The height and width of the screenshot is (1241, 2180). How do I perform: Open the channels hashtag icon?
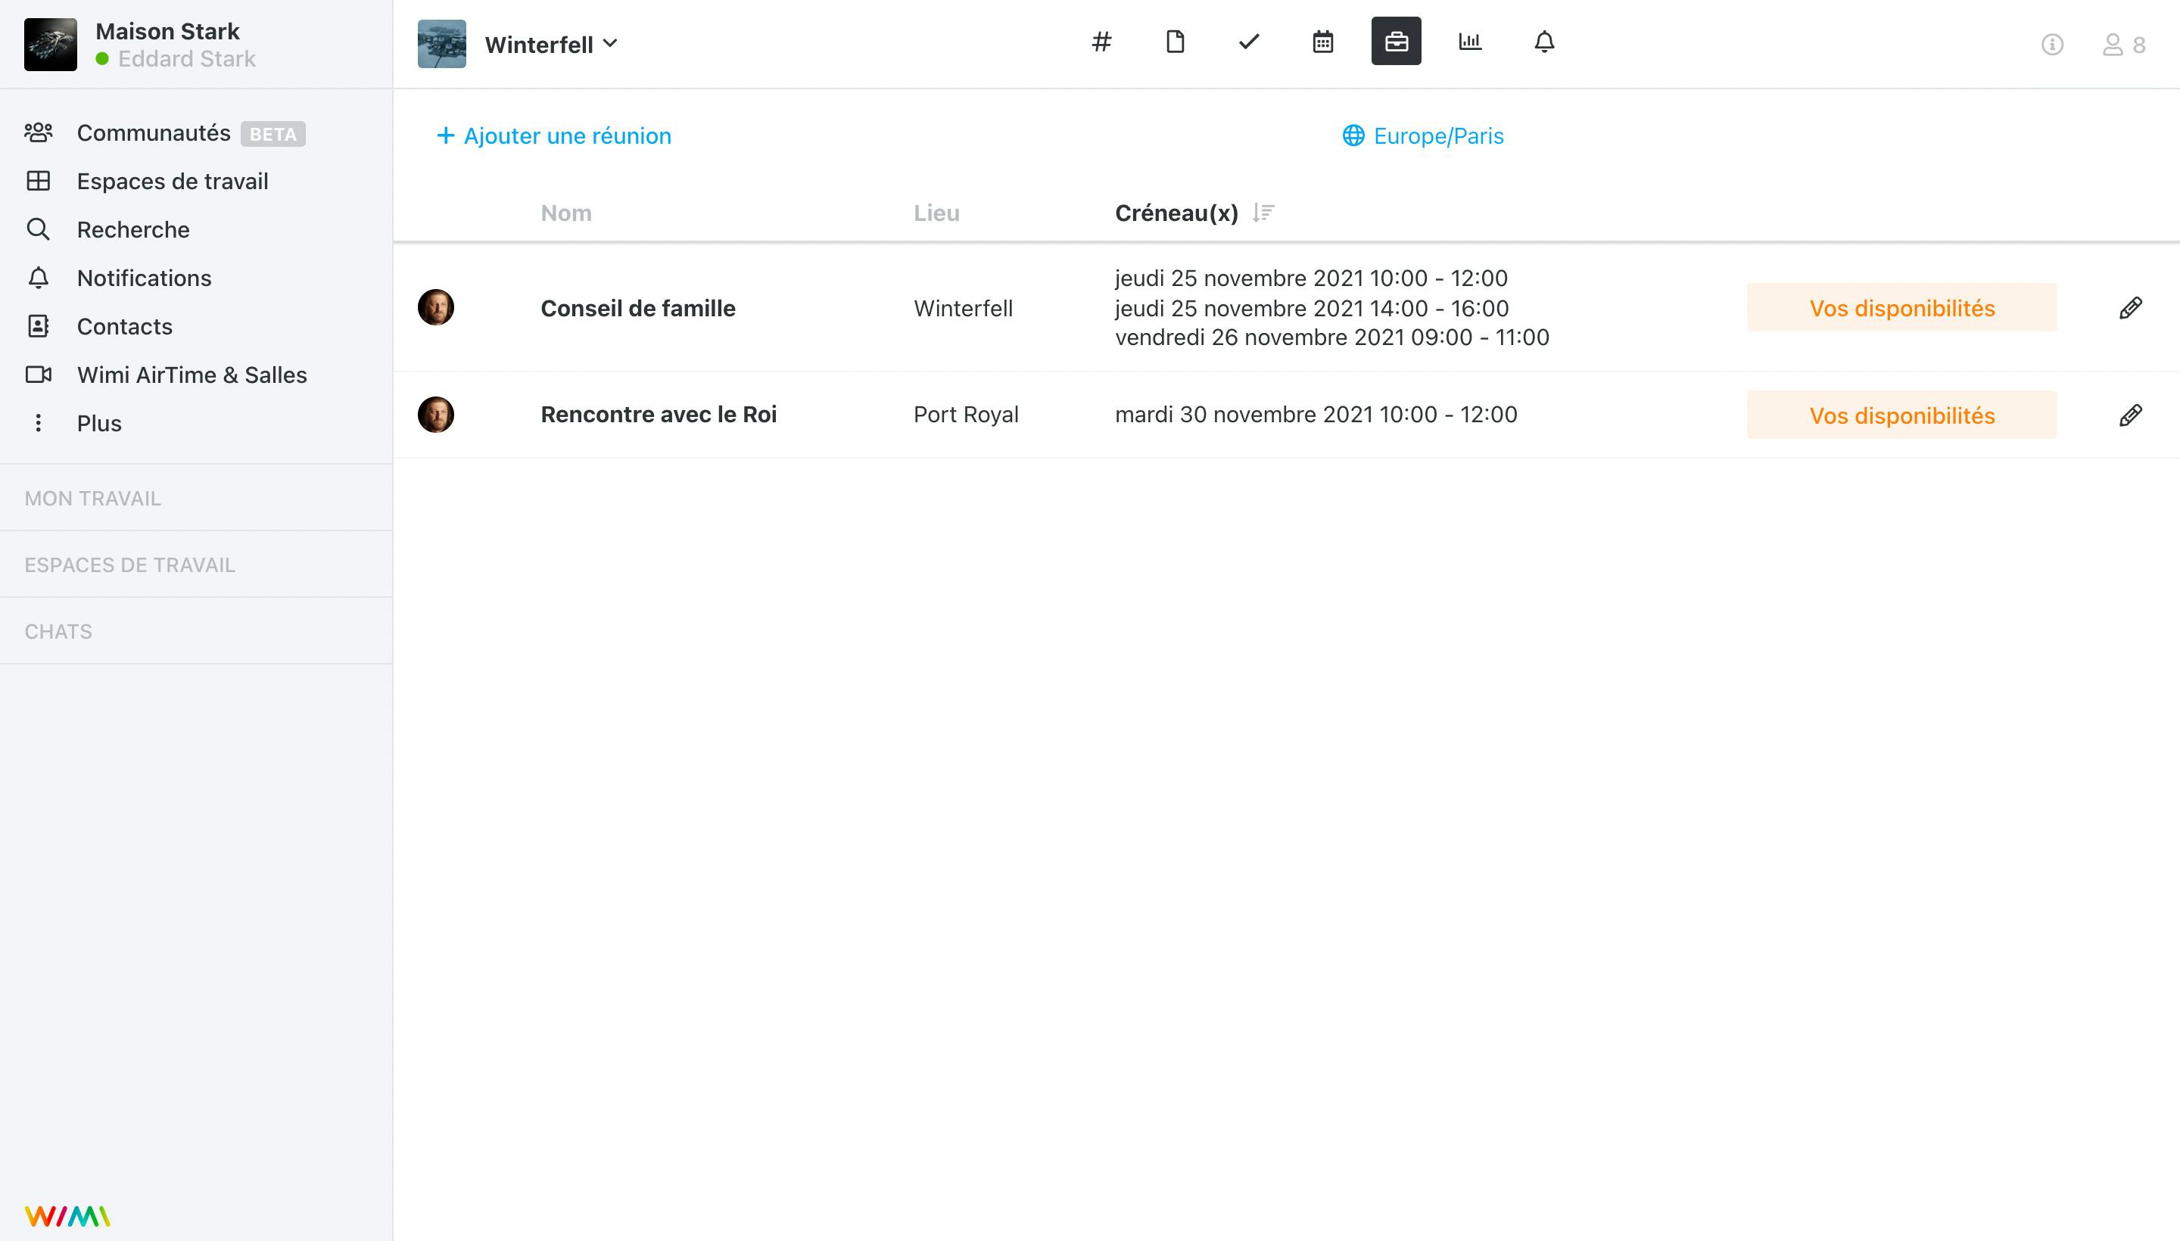[x=1101, y=42]
